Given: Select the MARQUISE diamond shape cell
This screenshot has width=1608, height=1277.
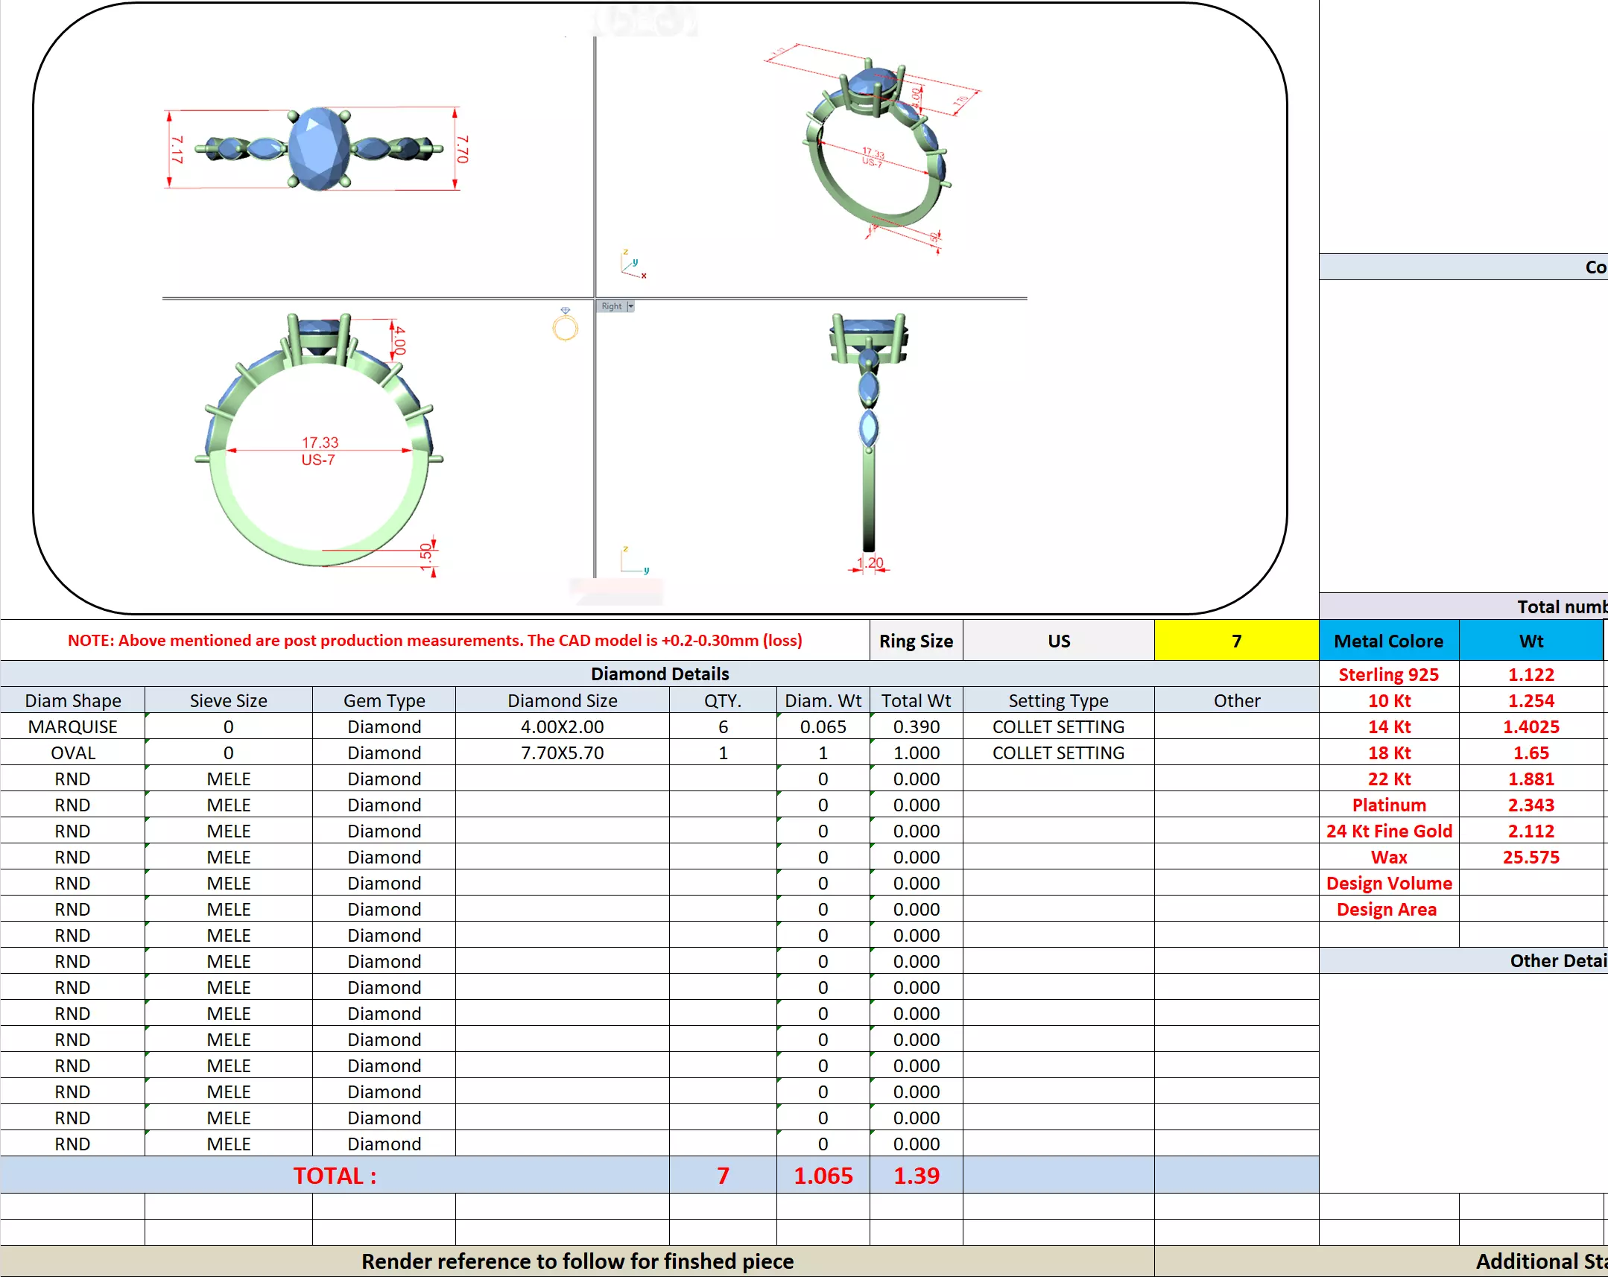Looking at the screenshot, I should tap(72, 726).
